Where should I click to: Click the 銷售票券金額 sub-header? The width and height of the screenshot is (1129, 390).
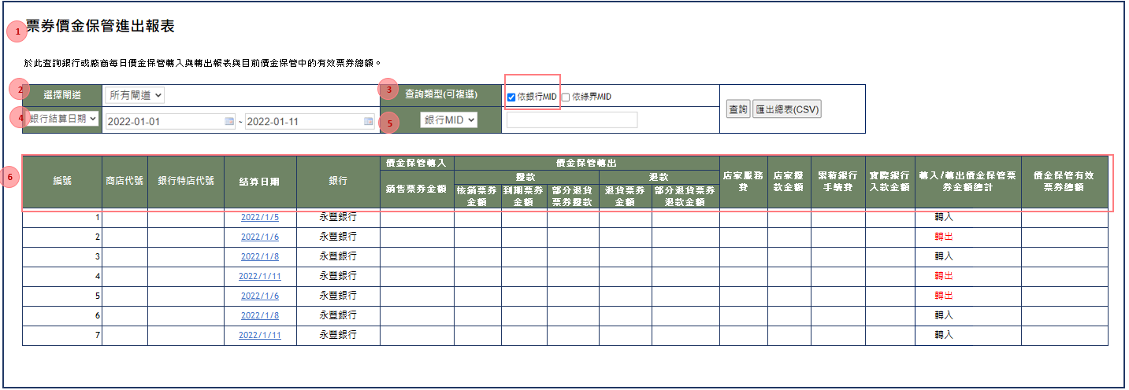tap(417, 189)
